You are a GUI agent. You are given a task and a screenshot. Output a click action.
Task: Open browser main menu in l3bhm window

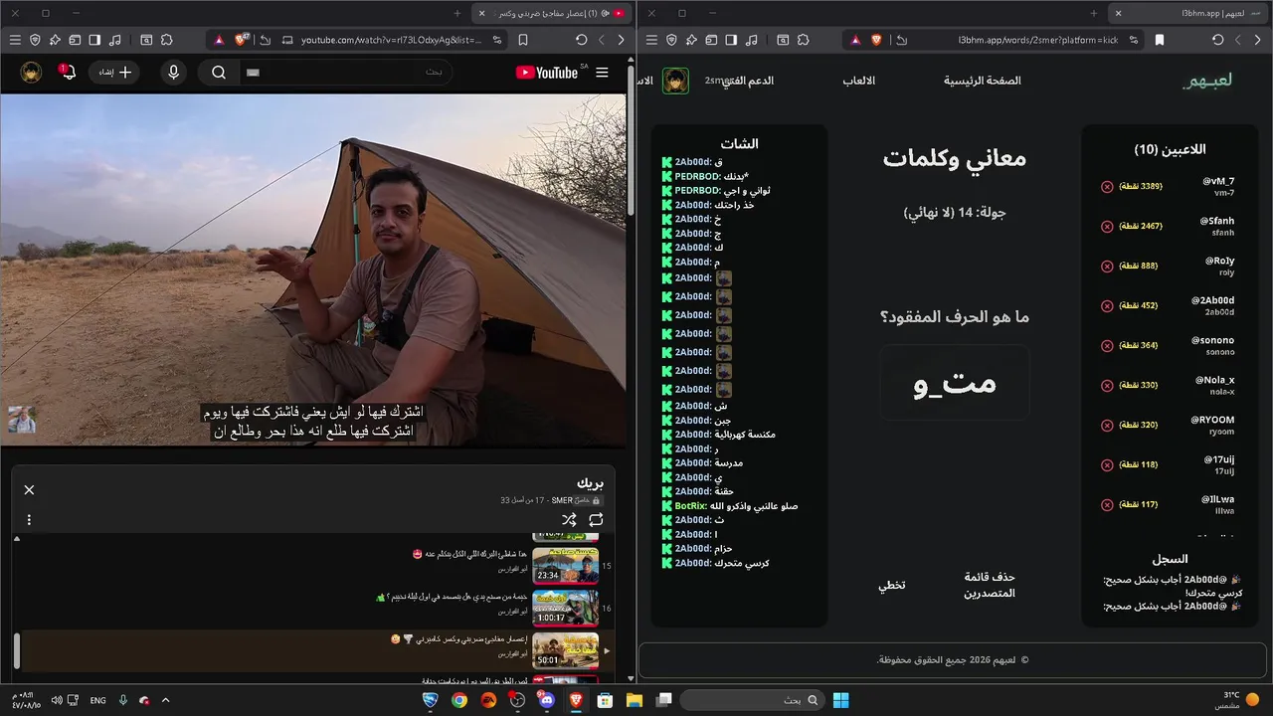(x=651, y=40)
